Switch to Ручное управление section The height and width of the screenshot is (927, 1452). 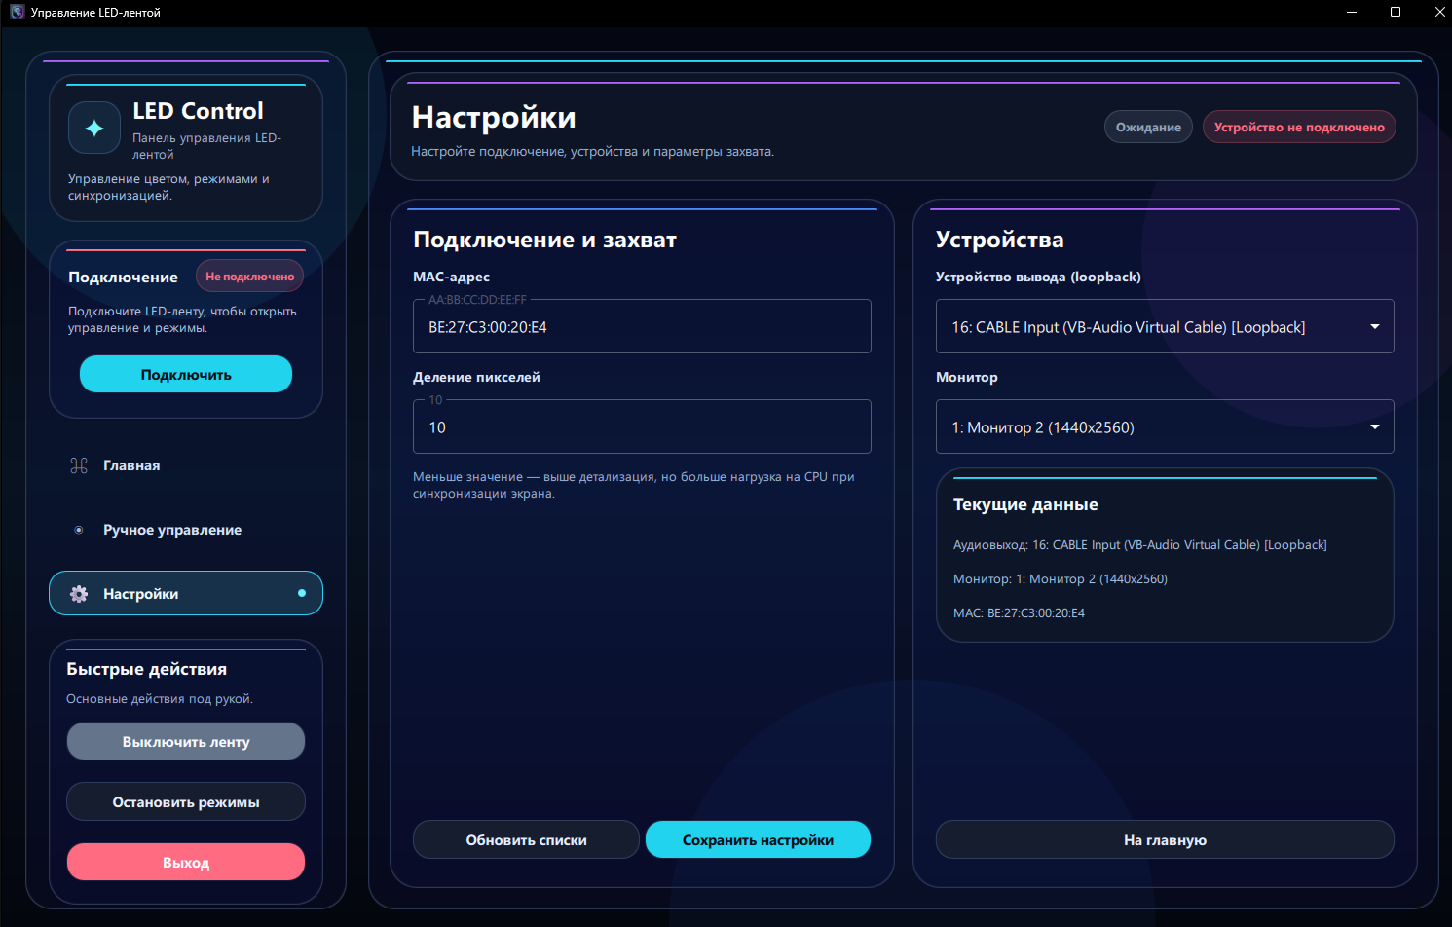(x=172, y=530)
